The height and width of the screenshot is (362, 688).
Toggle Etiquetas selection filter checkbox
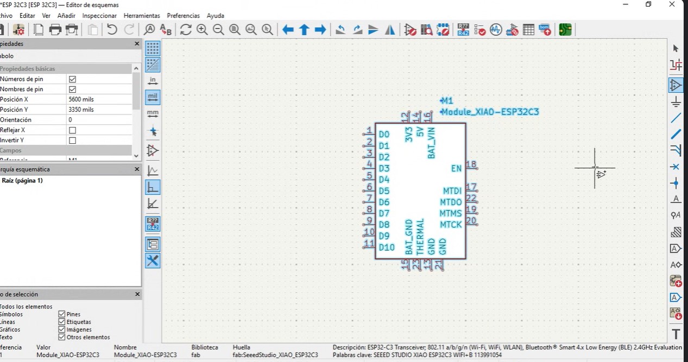61,322
